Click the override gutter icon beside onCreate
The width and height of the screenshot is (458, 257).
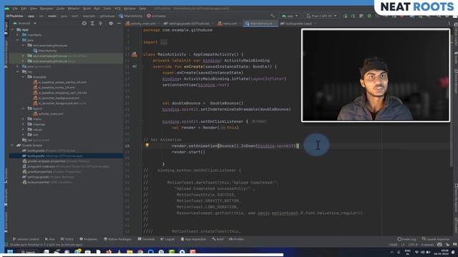(135, 66)
